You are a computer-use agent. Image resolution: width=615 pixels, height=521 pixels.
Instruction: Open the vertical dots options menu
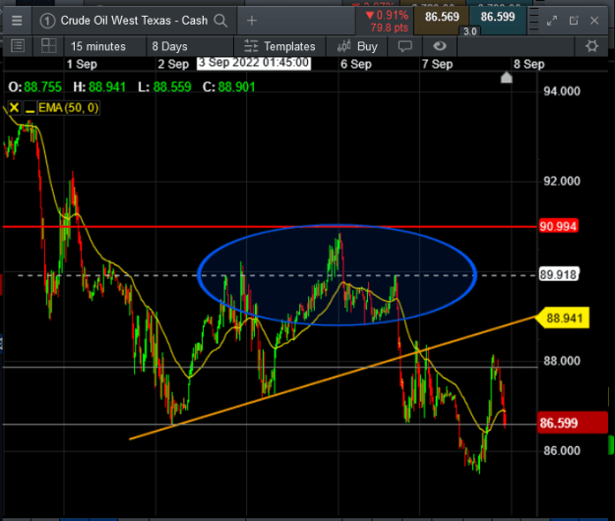click(533, 21)
